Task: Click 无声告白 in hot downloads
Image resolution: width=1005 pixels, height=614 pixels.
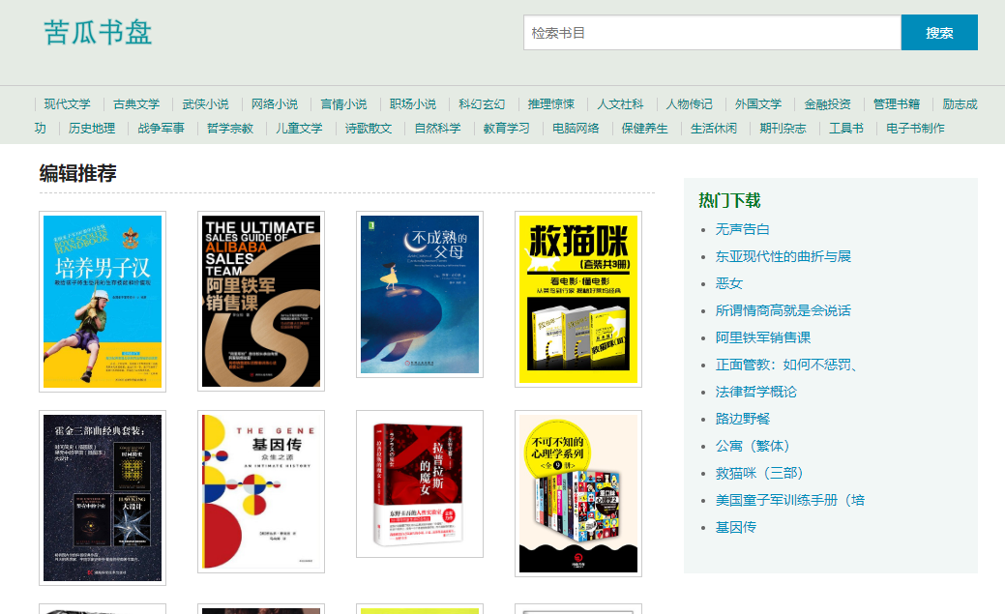Action: [742, 229]
